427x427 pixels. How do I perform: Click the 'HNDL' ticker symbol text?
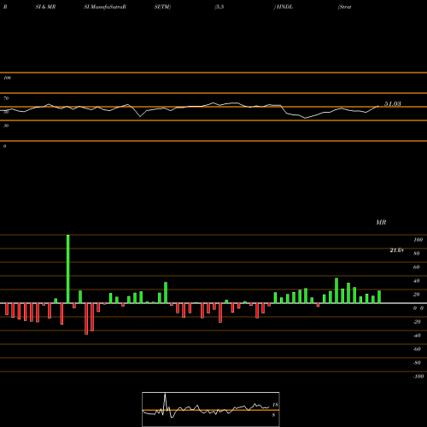pyautogui.click(x=284, y=7)
